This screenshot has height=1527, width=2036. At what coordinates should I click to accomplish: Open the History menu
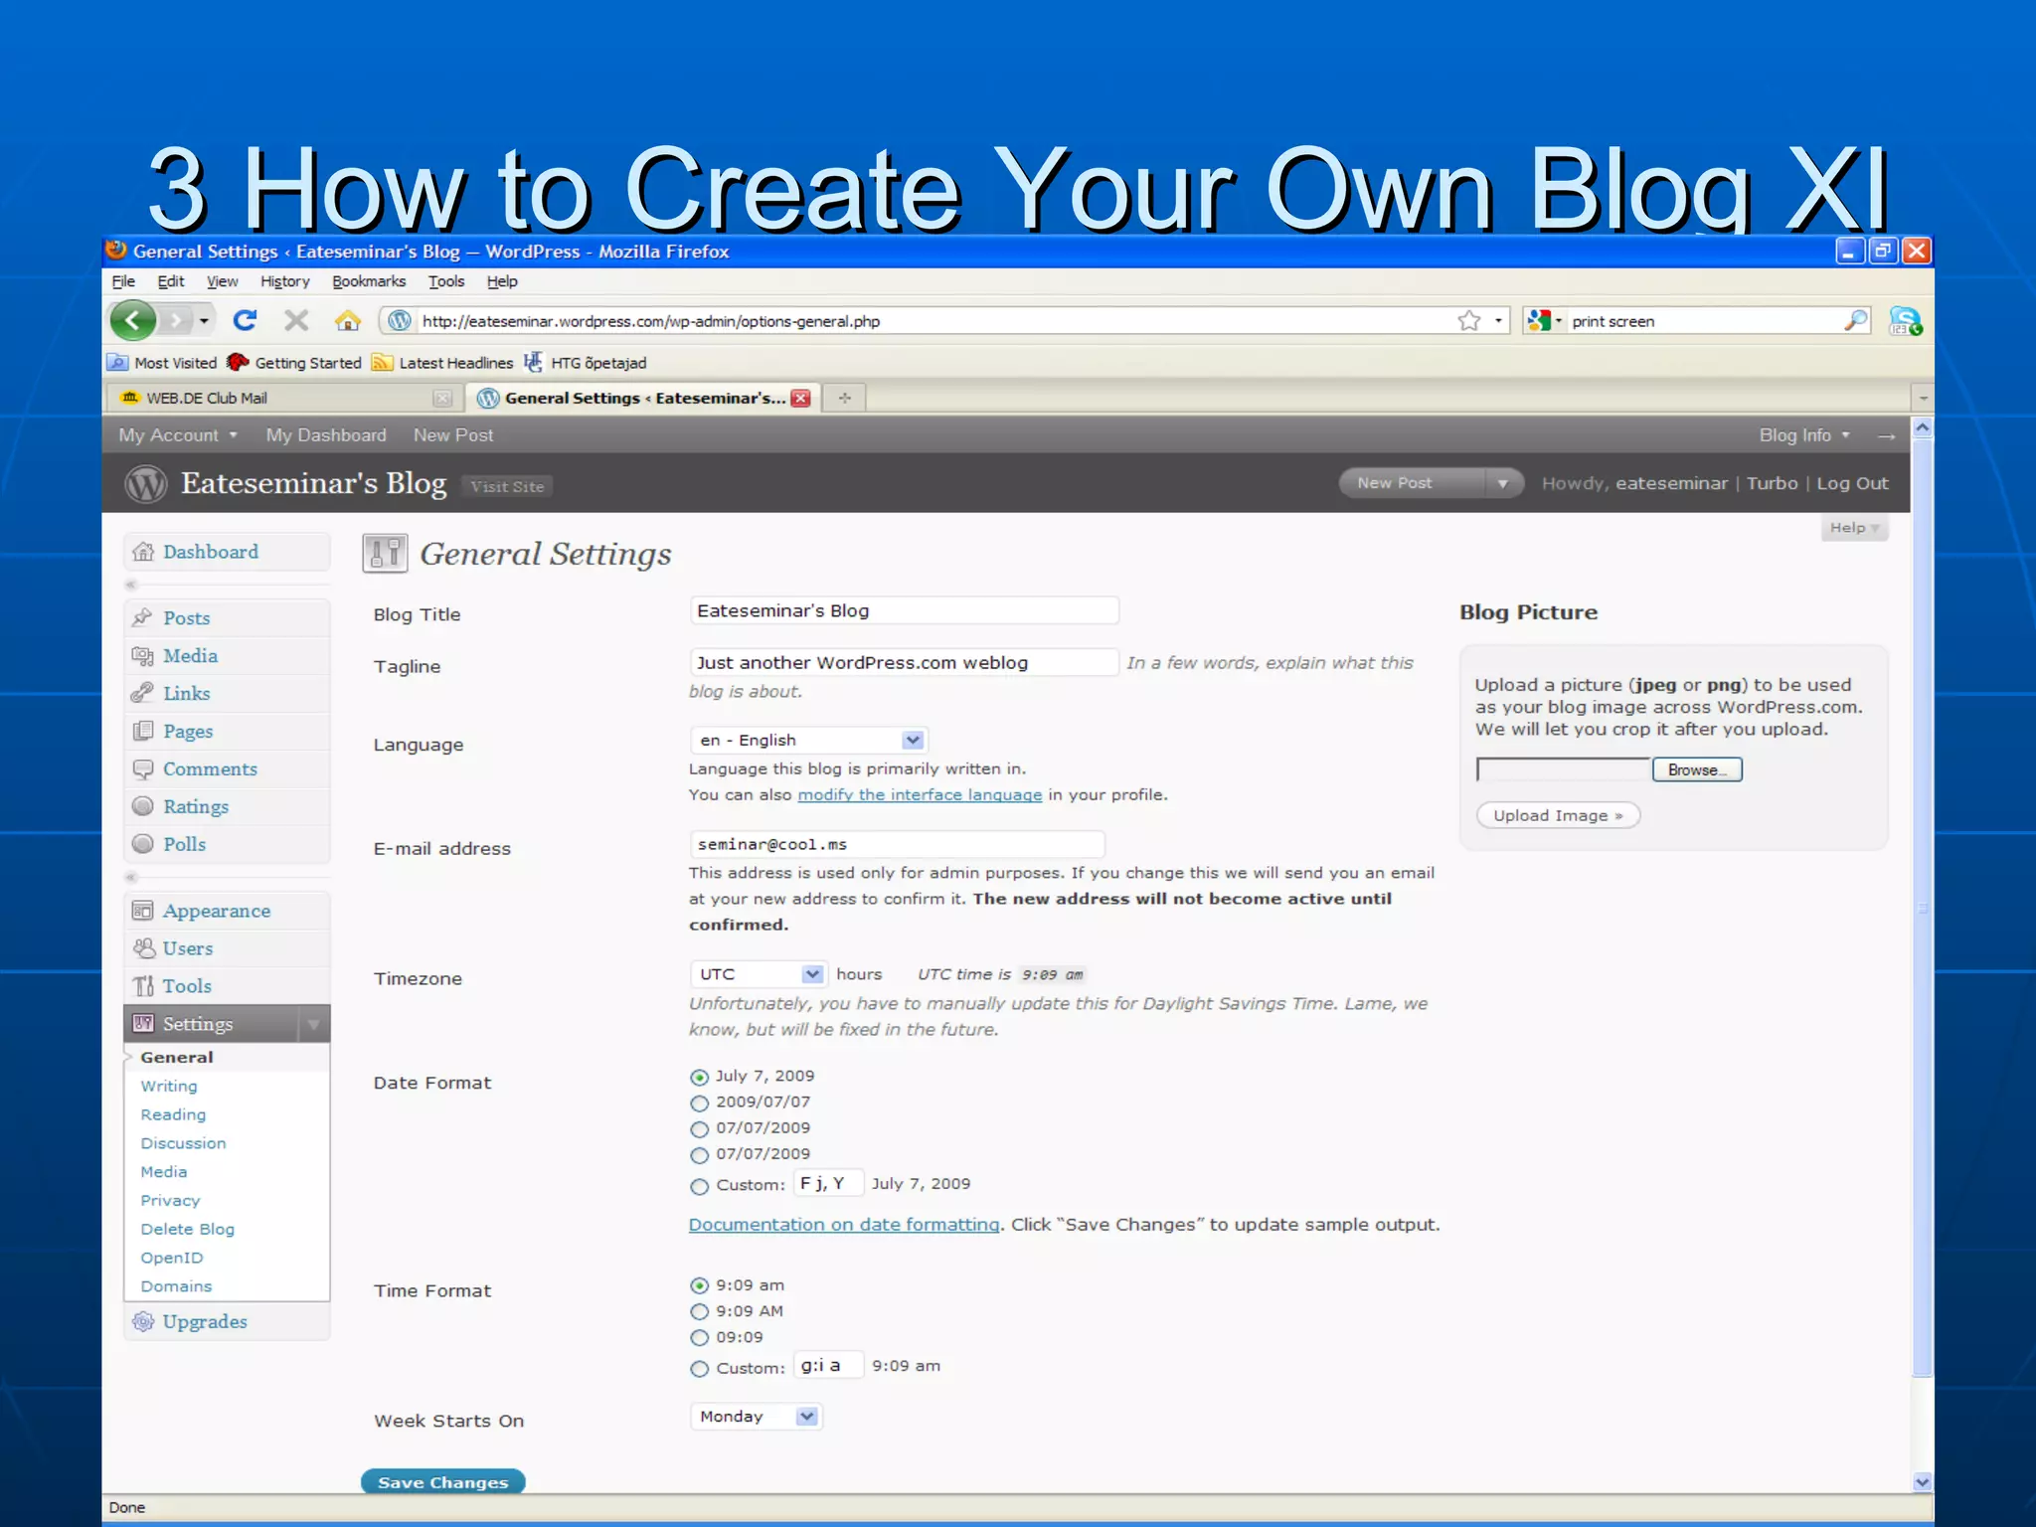(285, 281)
